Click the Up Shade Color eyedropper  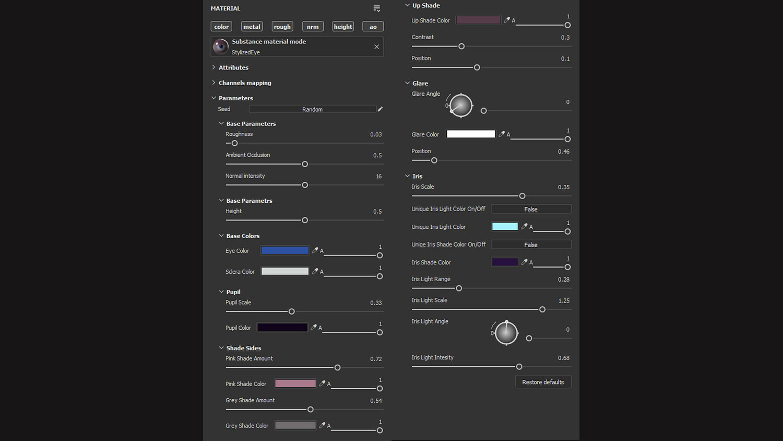pyautogui.click(x=506, y=20)
